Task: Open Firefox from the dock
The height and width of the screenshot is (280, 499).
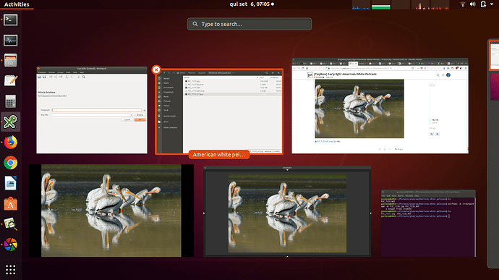Action: pos(11,142)
